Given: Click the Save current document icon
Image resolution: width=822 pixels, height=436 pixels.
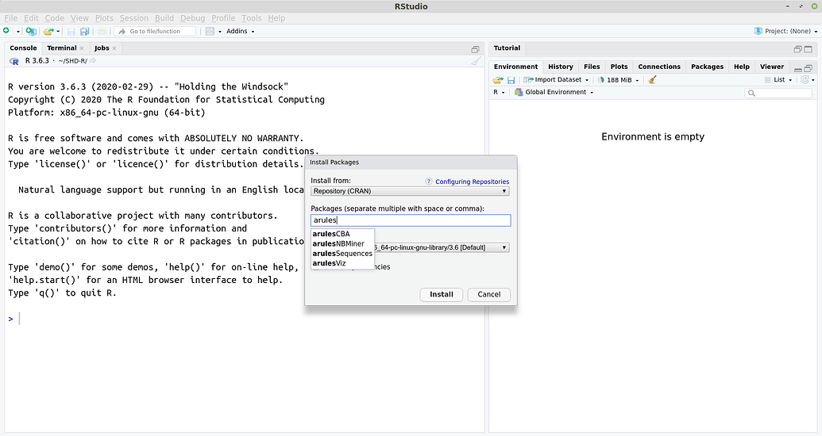Looking at the screenshot, I should (x=71, y=32).
